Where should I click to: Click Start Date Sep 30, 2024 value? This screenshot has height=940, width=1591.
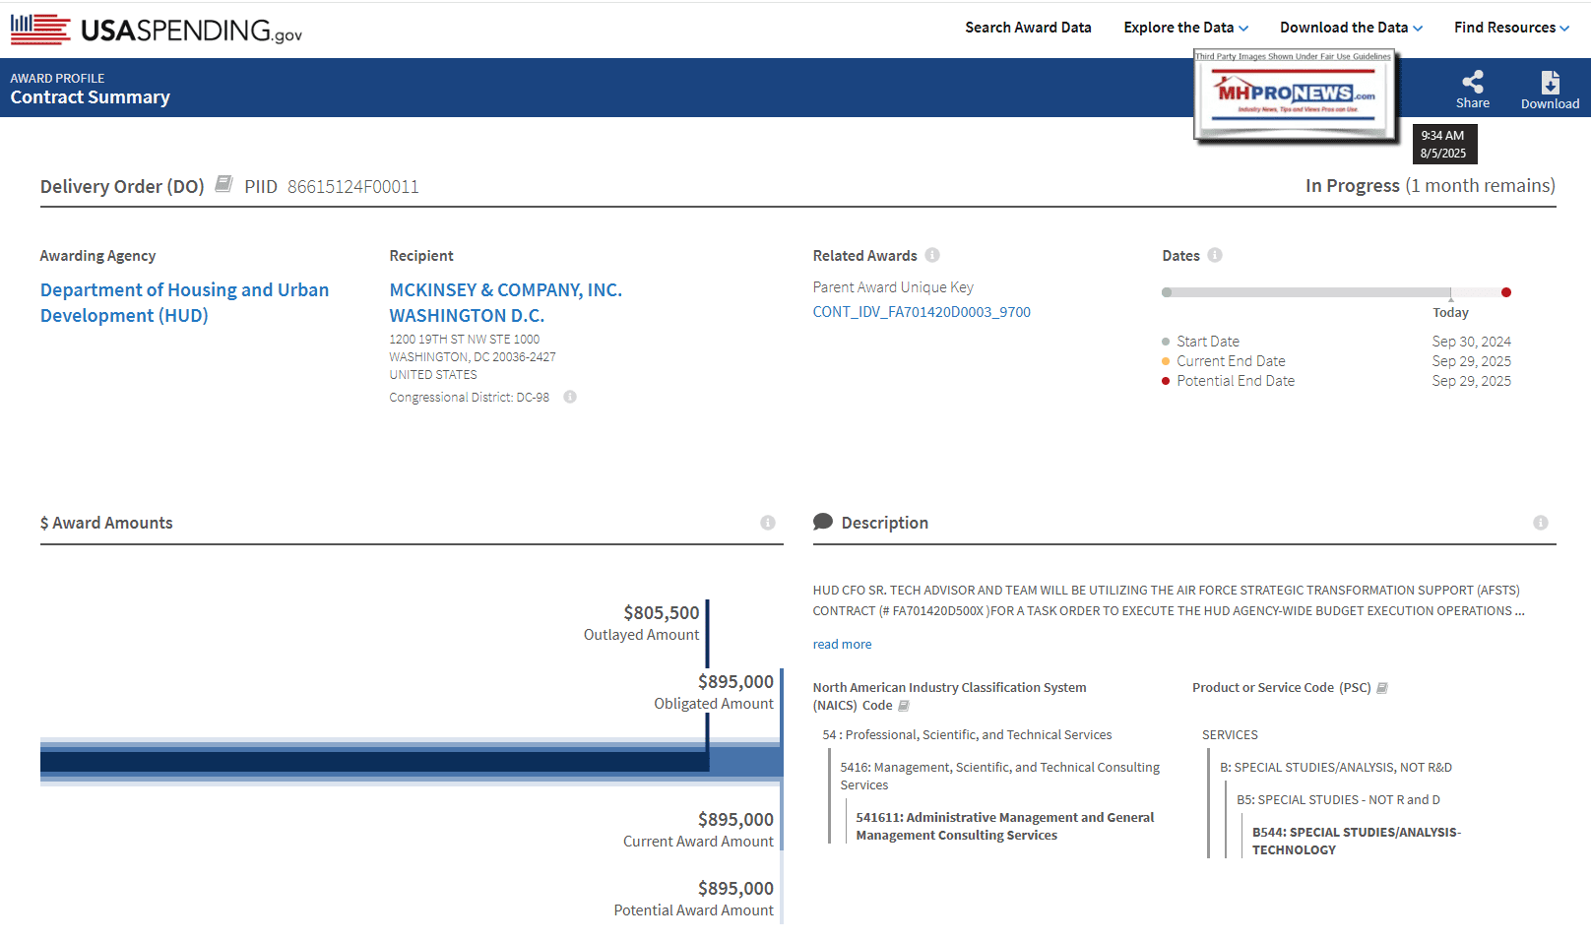pyautogui.click(x=1471, y=342)
